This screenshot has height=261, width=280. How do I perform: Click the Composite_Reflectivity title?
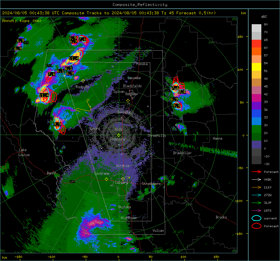click(x=140, y=5)
